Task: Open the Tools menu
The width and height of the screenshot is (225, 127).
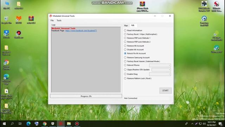Action: pyautogui.click(x=59, y=20)
